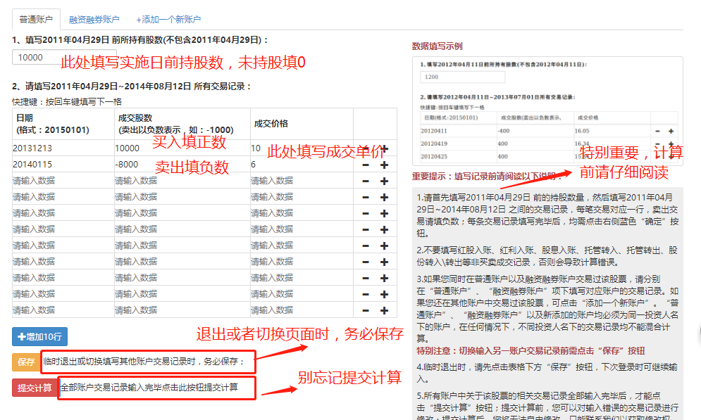The image size is (701, 420).
Task: Select the shares cell containing -8000
Action: [x=180, y=165]
